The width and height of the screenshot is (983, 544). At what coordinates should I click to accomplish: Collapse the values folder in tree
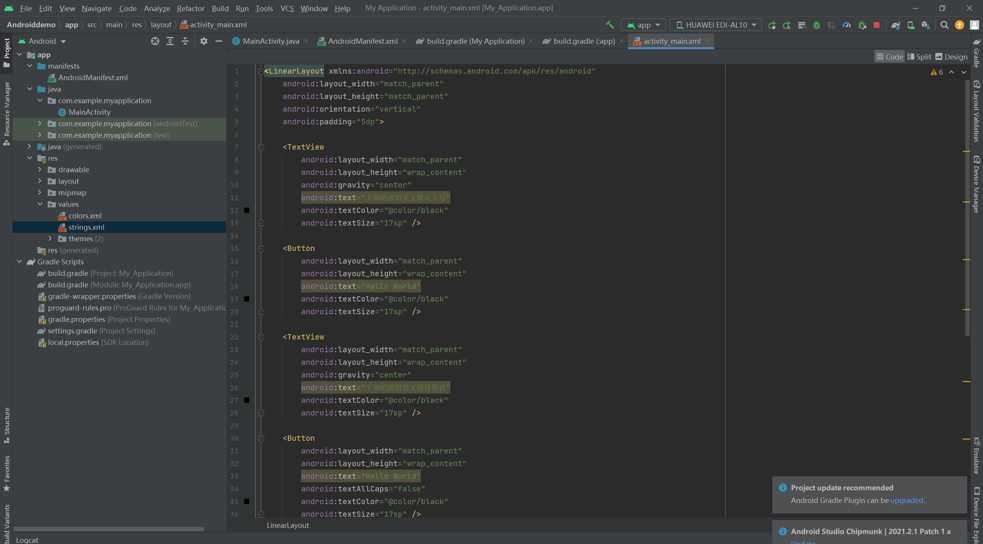40,204
